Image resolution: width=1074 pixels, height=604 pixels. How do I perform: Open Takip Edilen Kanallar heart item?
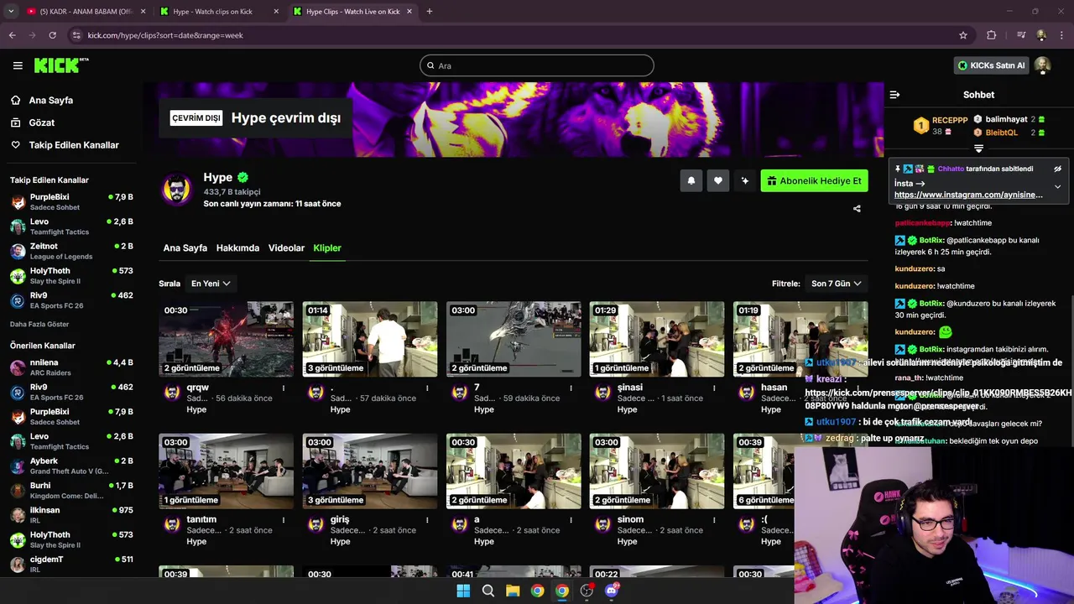(65, 145)
